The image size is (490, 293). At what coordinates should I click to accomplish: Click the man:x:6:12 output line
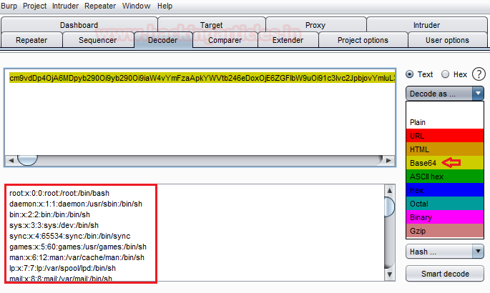[x=77, y=257]
